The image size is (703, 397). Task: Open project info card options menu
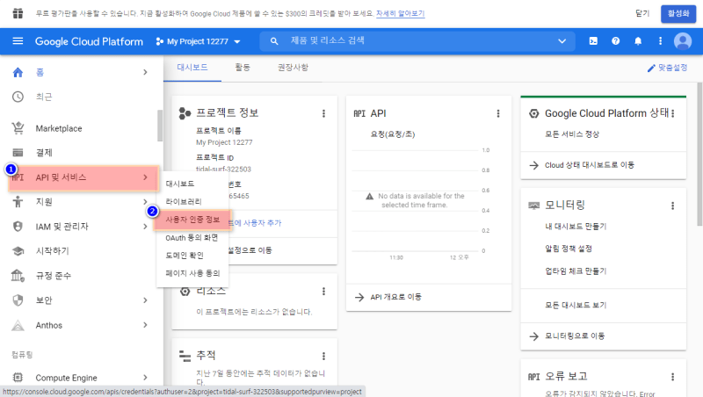click(x=323, y=114)
